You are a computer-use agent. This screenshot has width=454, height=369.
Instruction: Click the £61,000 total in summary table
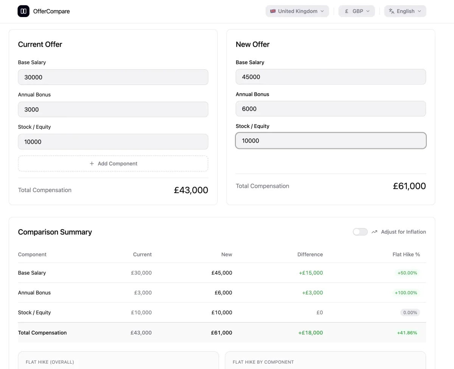pyautogui.click(x=222, y=333)
